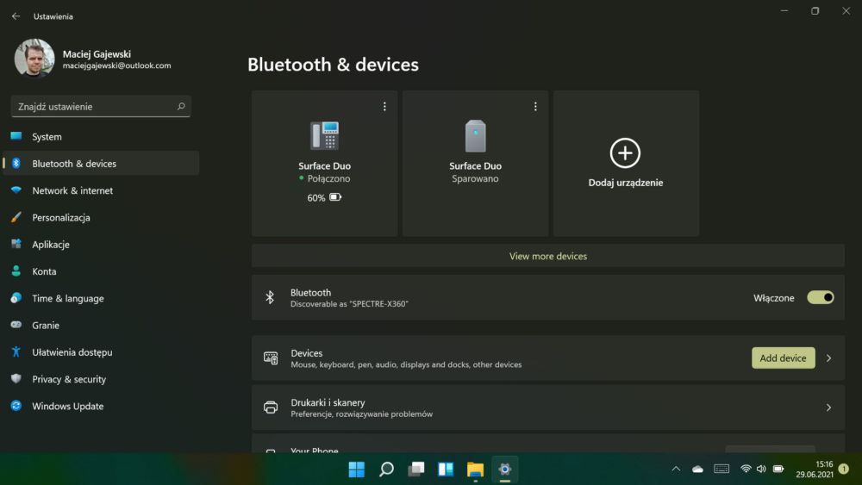Click the Personalizacja brush icon
The width and height of the screenshot is (862, 485).
click(16, 217)
